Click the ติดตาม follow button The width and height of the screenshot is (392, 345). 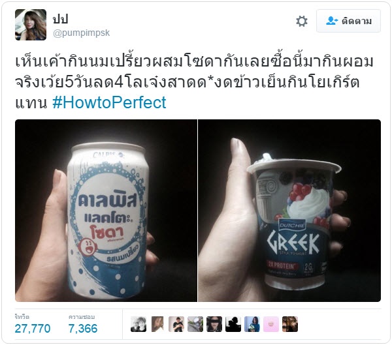click(348, 21)
